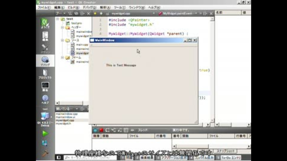The width and height of the screenshot is (287, 161).
Task: Open the 検索結果 output pane tab
Action: 145,157
